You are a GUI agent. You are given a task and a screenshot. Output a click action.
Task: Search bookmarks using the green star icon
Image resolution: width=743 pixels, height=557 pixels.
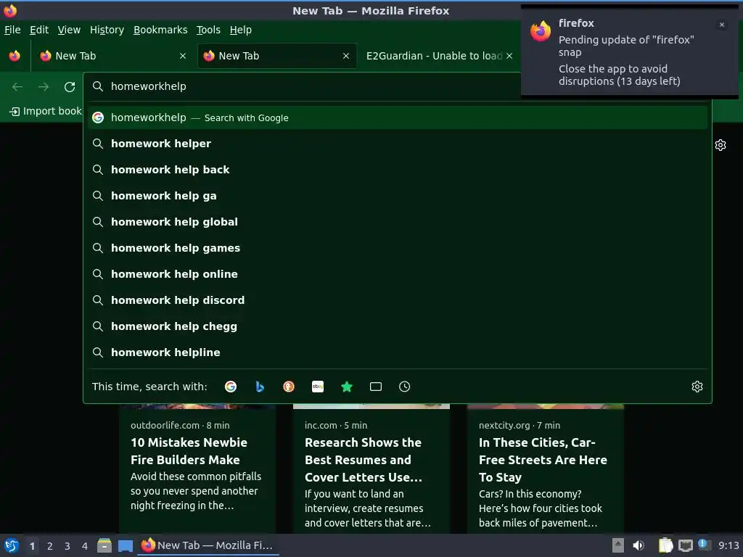[347, 387]
